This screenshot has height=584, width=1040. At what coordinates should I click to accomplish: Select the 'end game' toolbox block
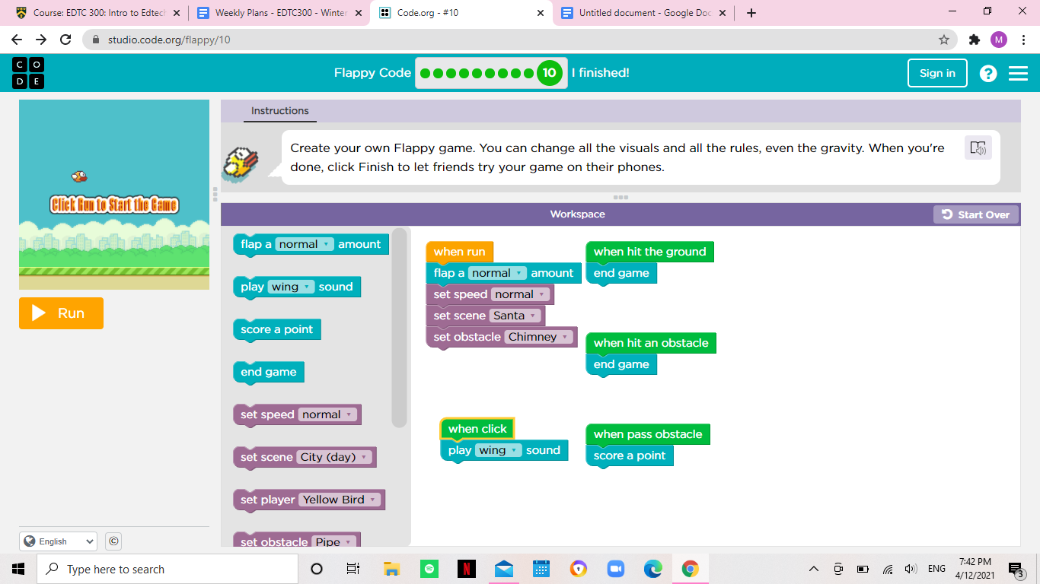[269, 373]
